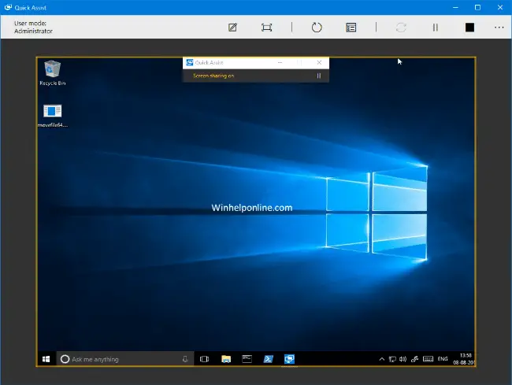Open the three-dot more options menu
Screen dimensions: 512x385
coord(499,28)
